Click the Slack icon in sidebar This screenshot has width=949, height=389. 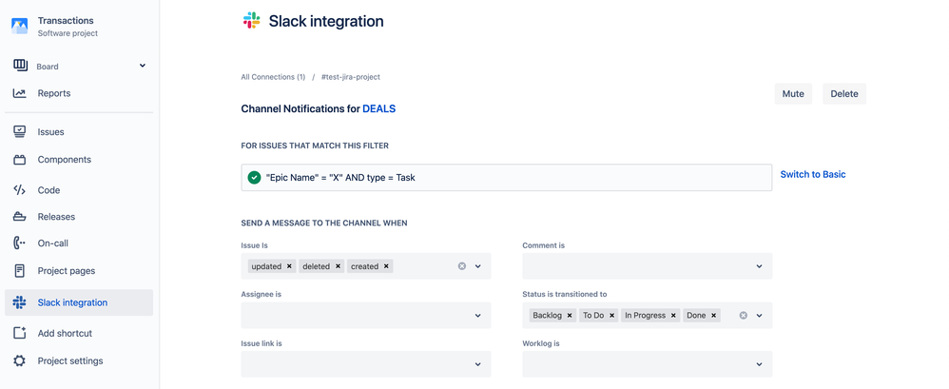tap(19, 302)
